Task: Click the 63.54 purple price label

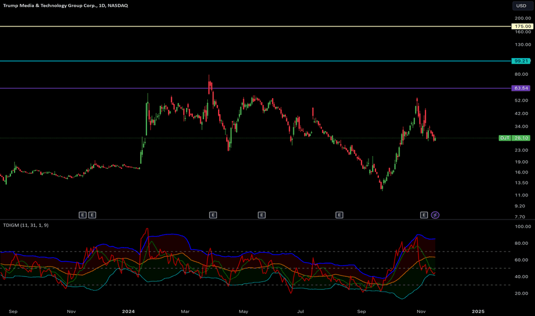Action: coord(521,88)
